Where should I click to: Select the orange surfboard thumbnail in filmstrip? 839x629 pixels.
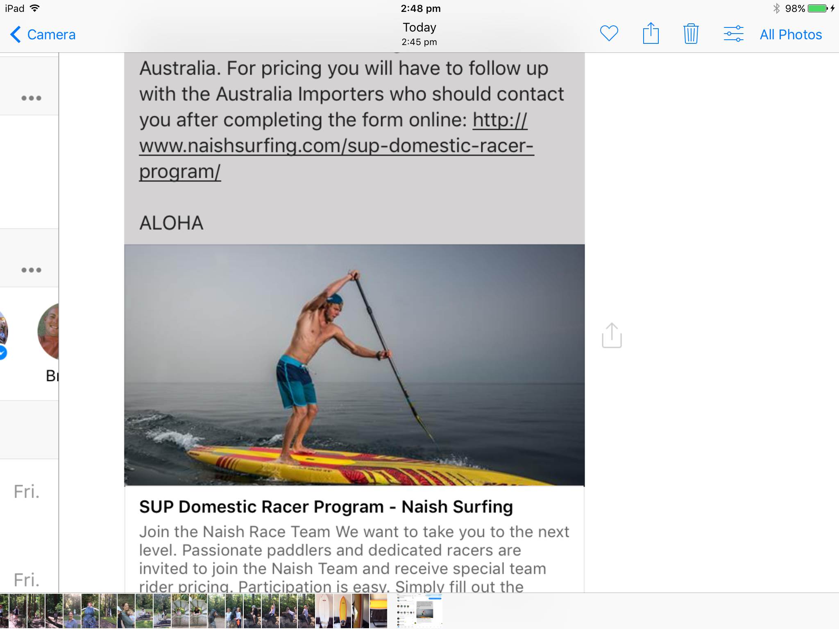pos(342,611)
